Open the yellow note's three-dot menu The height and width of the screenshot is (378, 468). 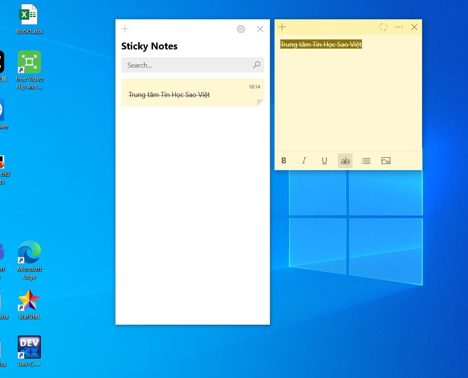pyautogui.click(x=399, y=27)
